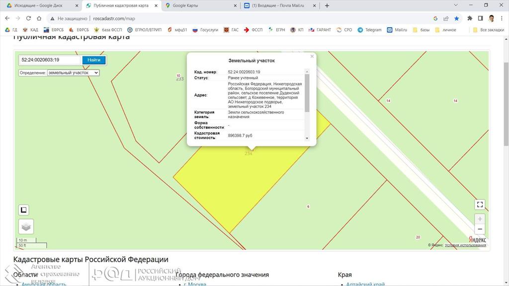Click the cadastral number search field

tap(49, 60)
